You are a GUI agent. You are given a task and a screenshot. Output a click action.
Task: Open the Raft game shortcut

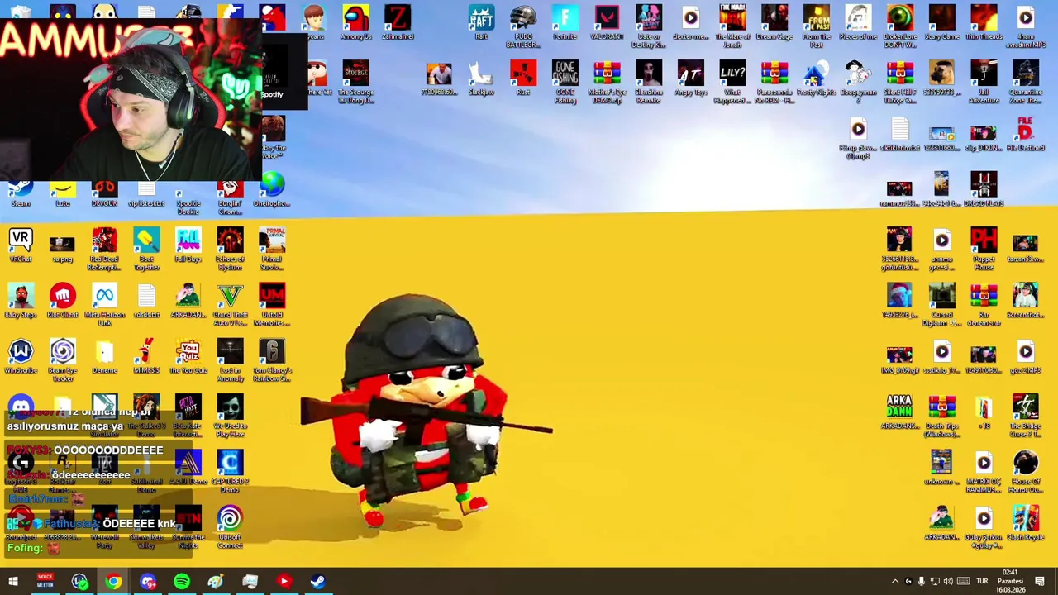[x=481, y=22]
